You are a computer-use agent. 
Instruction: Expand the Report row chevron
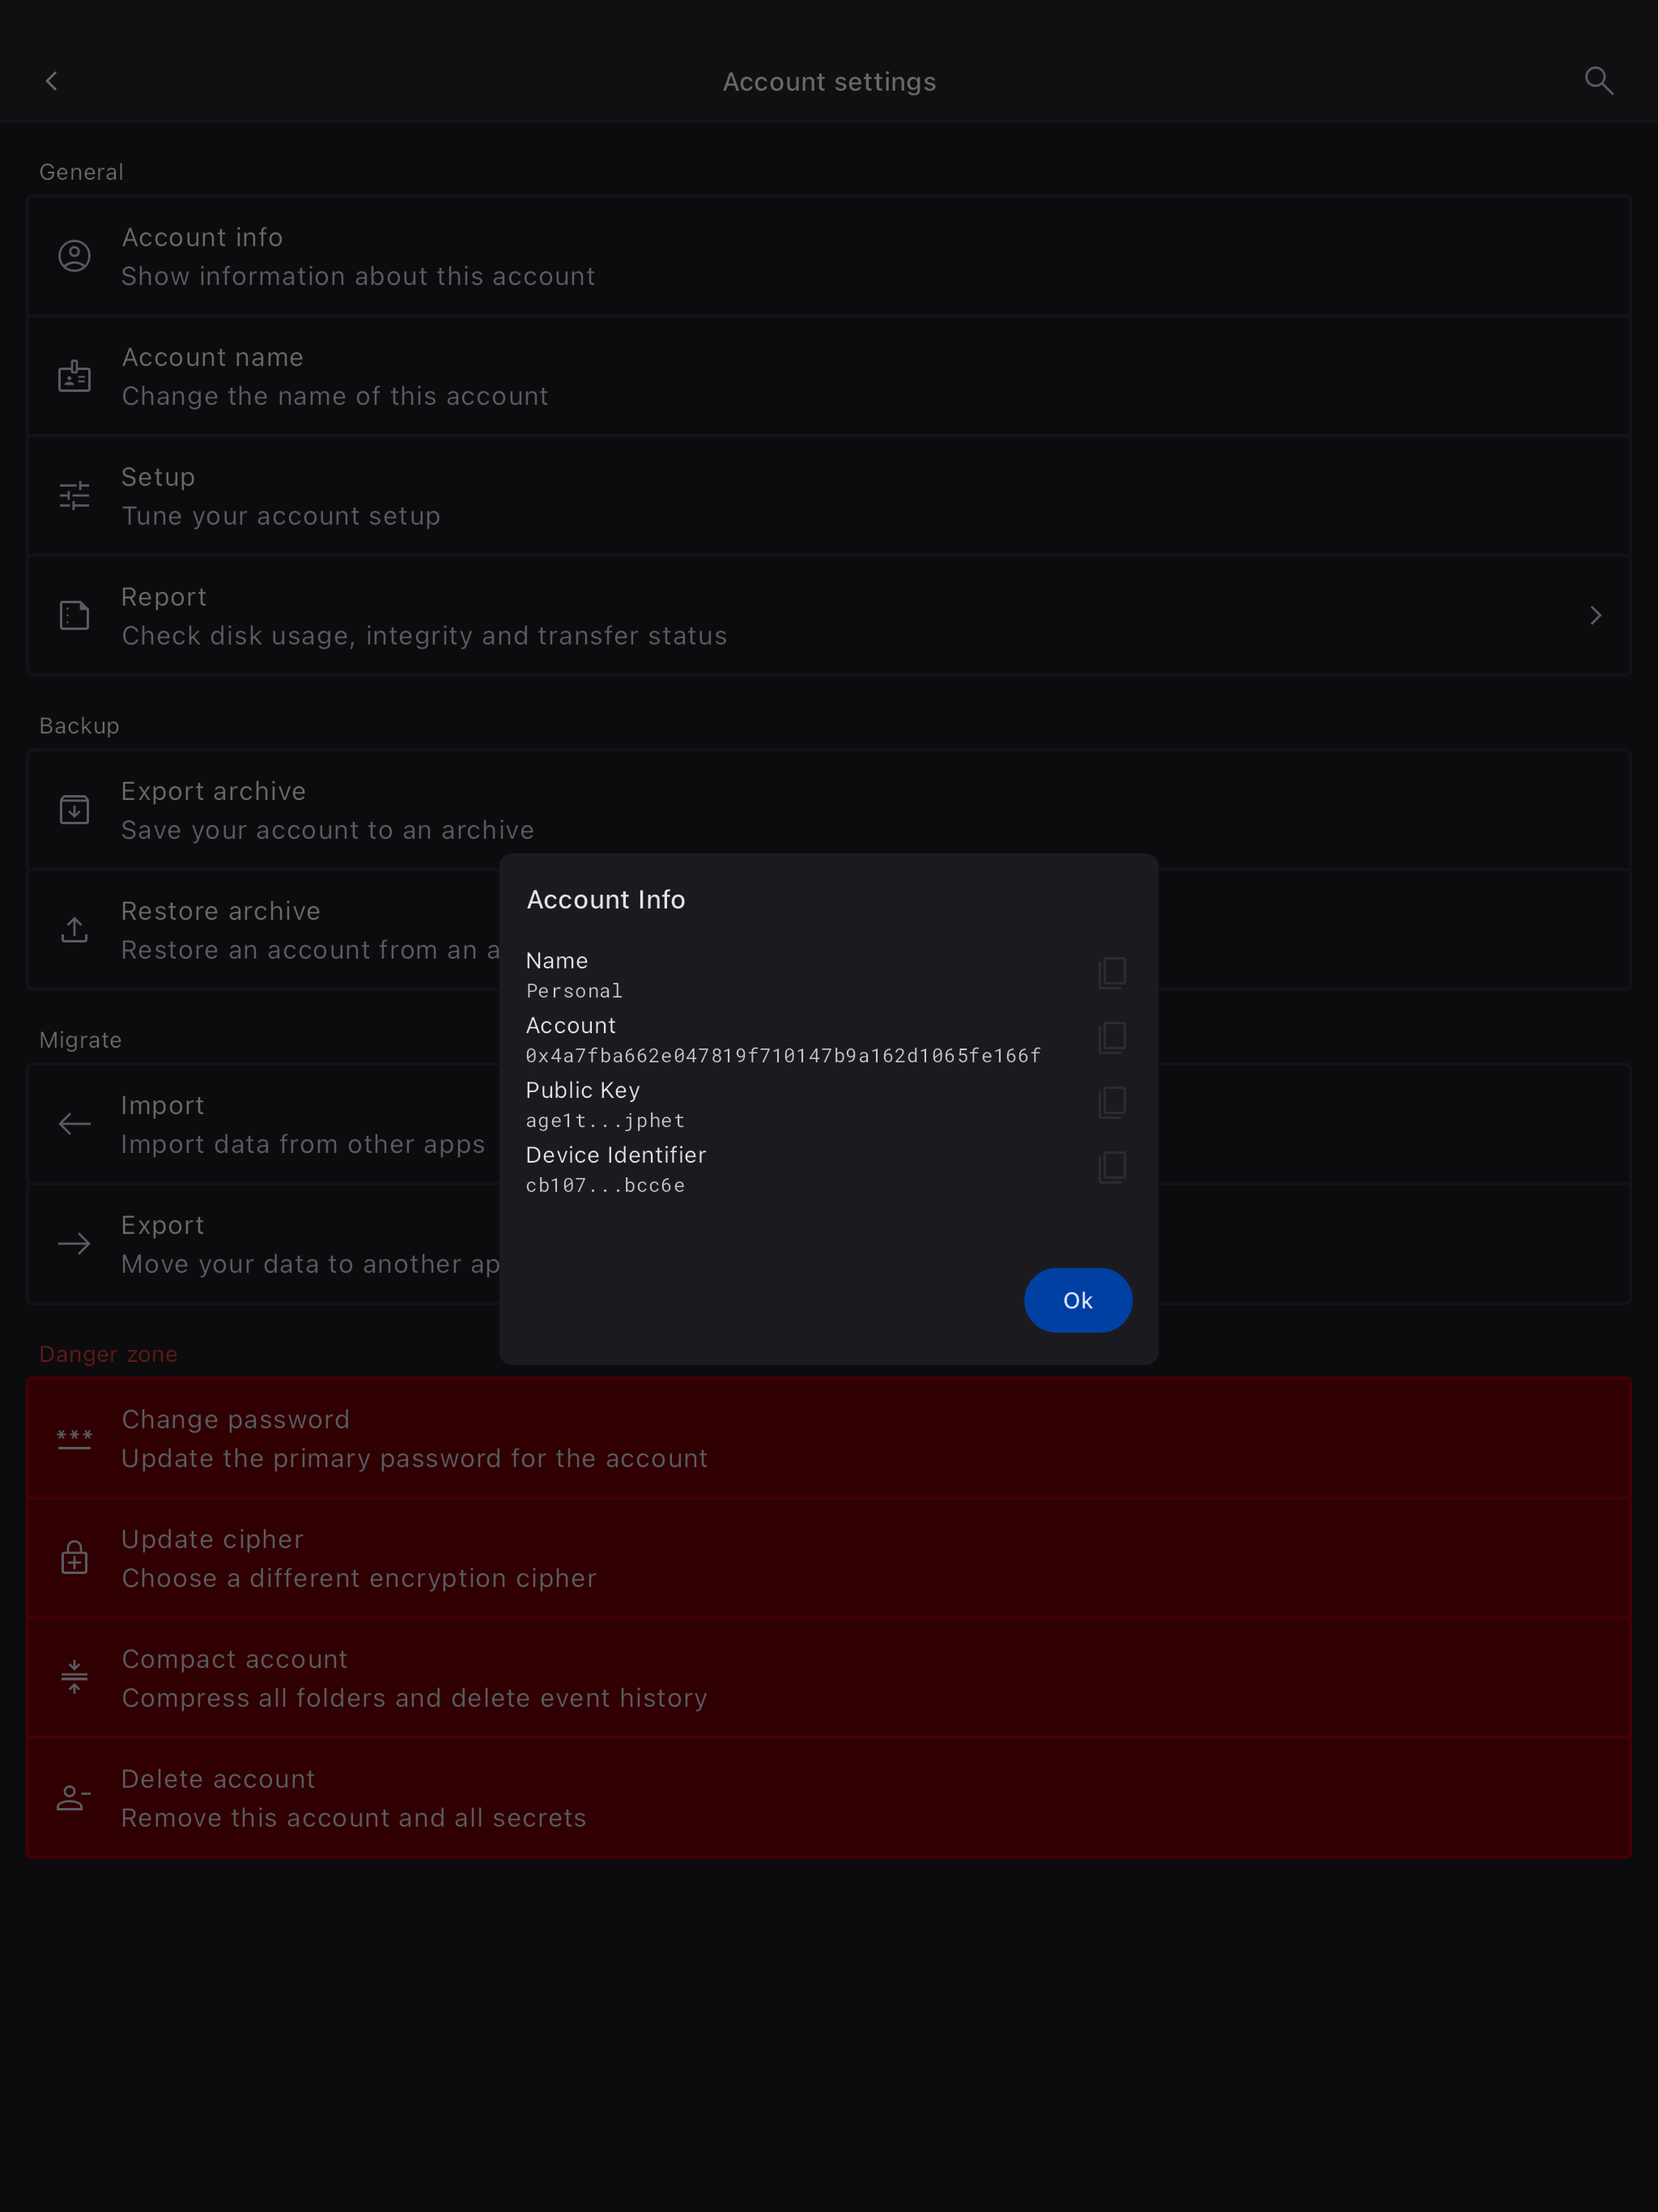pyautogui.click(x=1596, y=616)
